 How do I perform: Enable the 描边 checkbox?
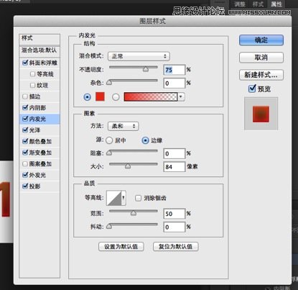pos(25,96)
